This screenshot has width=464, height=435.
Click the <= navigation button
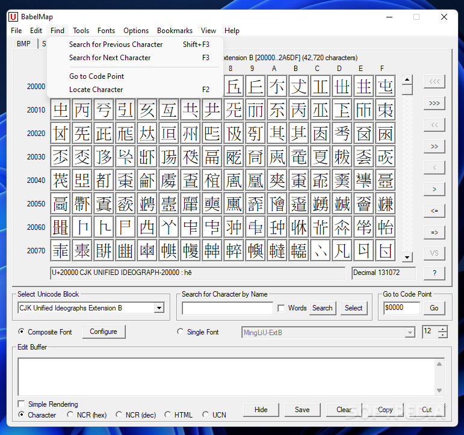click(x=434, y=211)
